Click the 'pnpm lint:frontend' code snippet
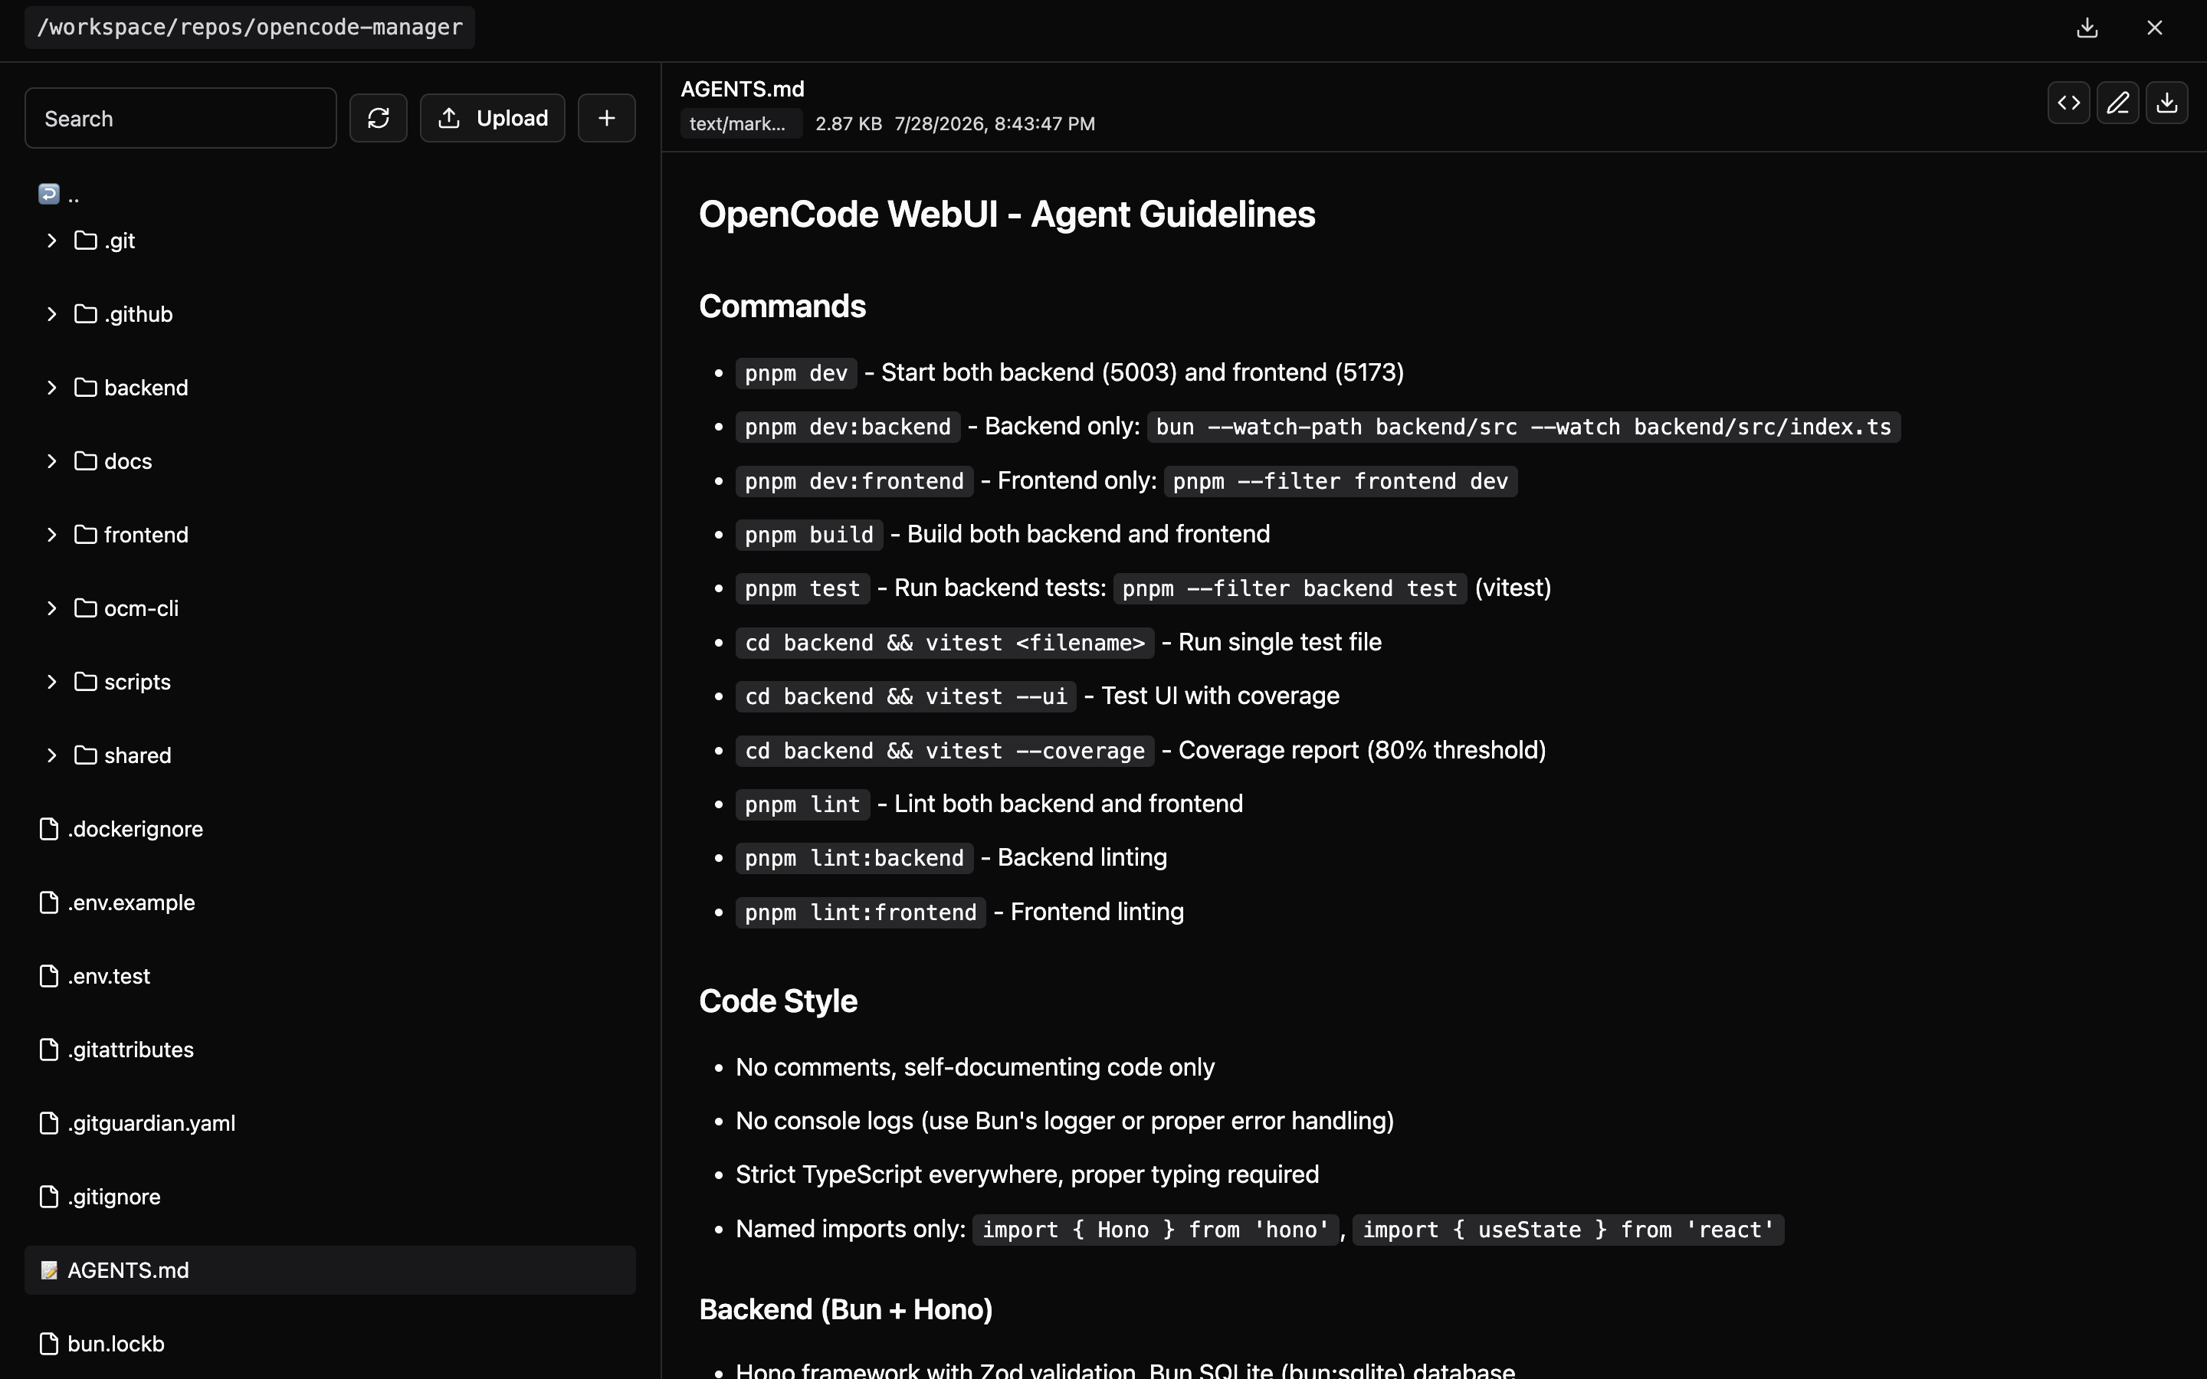This screenshot has height=1379, width=2207. 861,912
